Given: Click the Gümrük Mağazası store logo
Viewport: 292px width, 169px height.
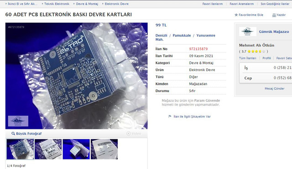Looking at the screenshot, I should tap(248, 31).
